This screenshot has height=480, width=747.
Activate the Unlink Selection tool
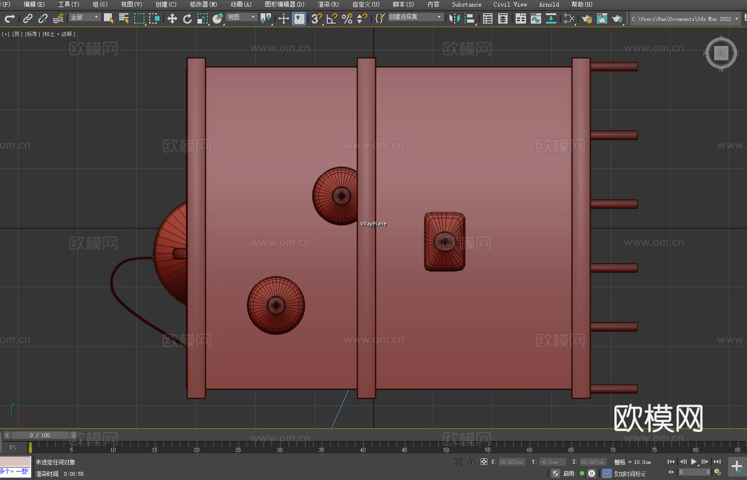[43, 18]
